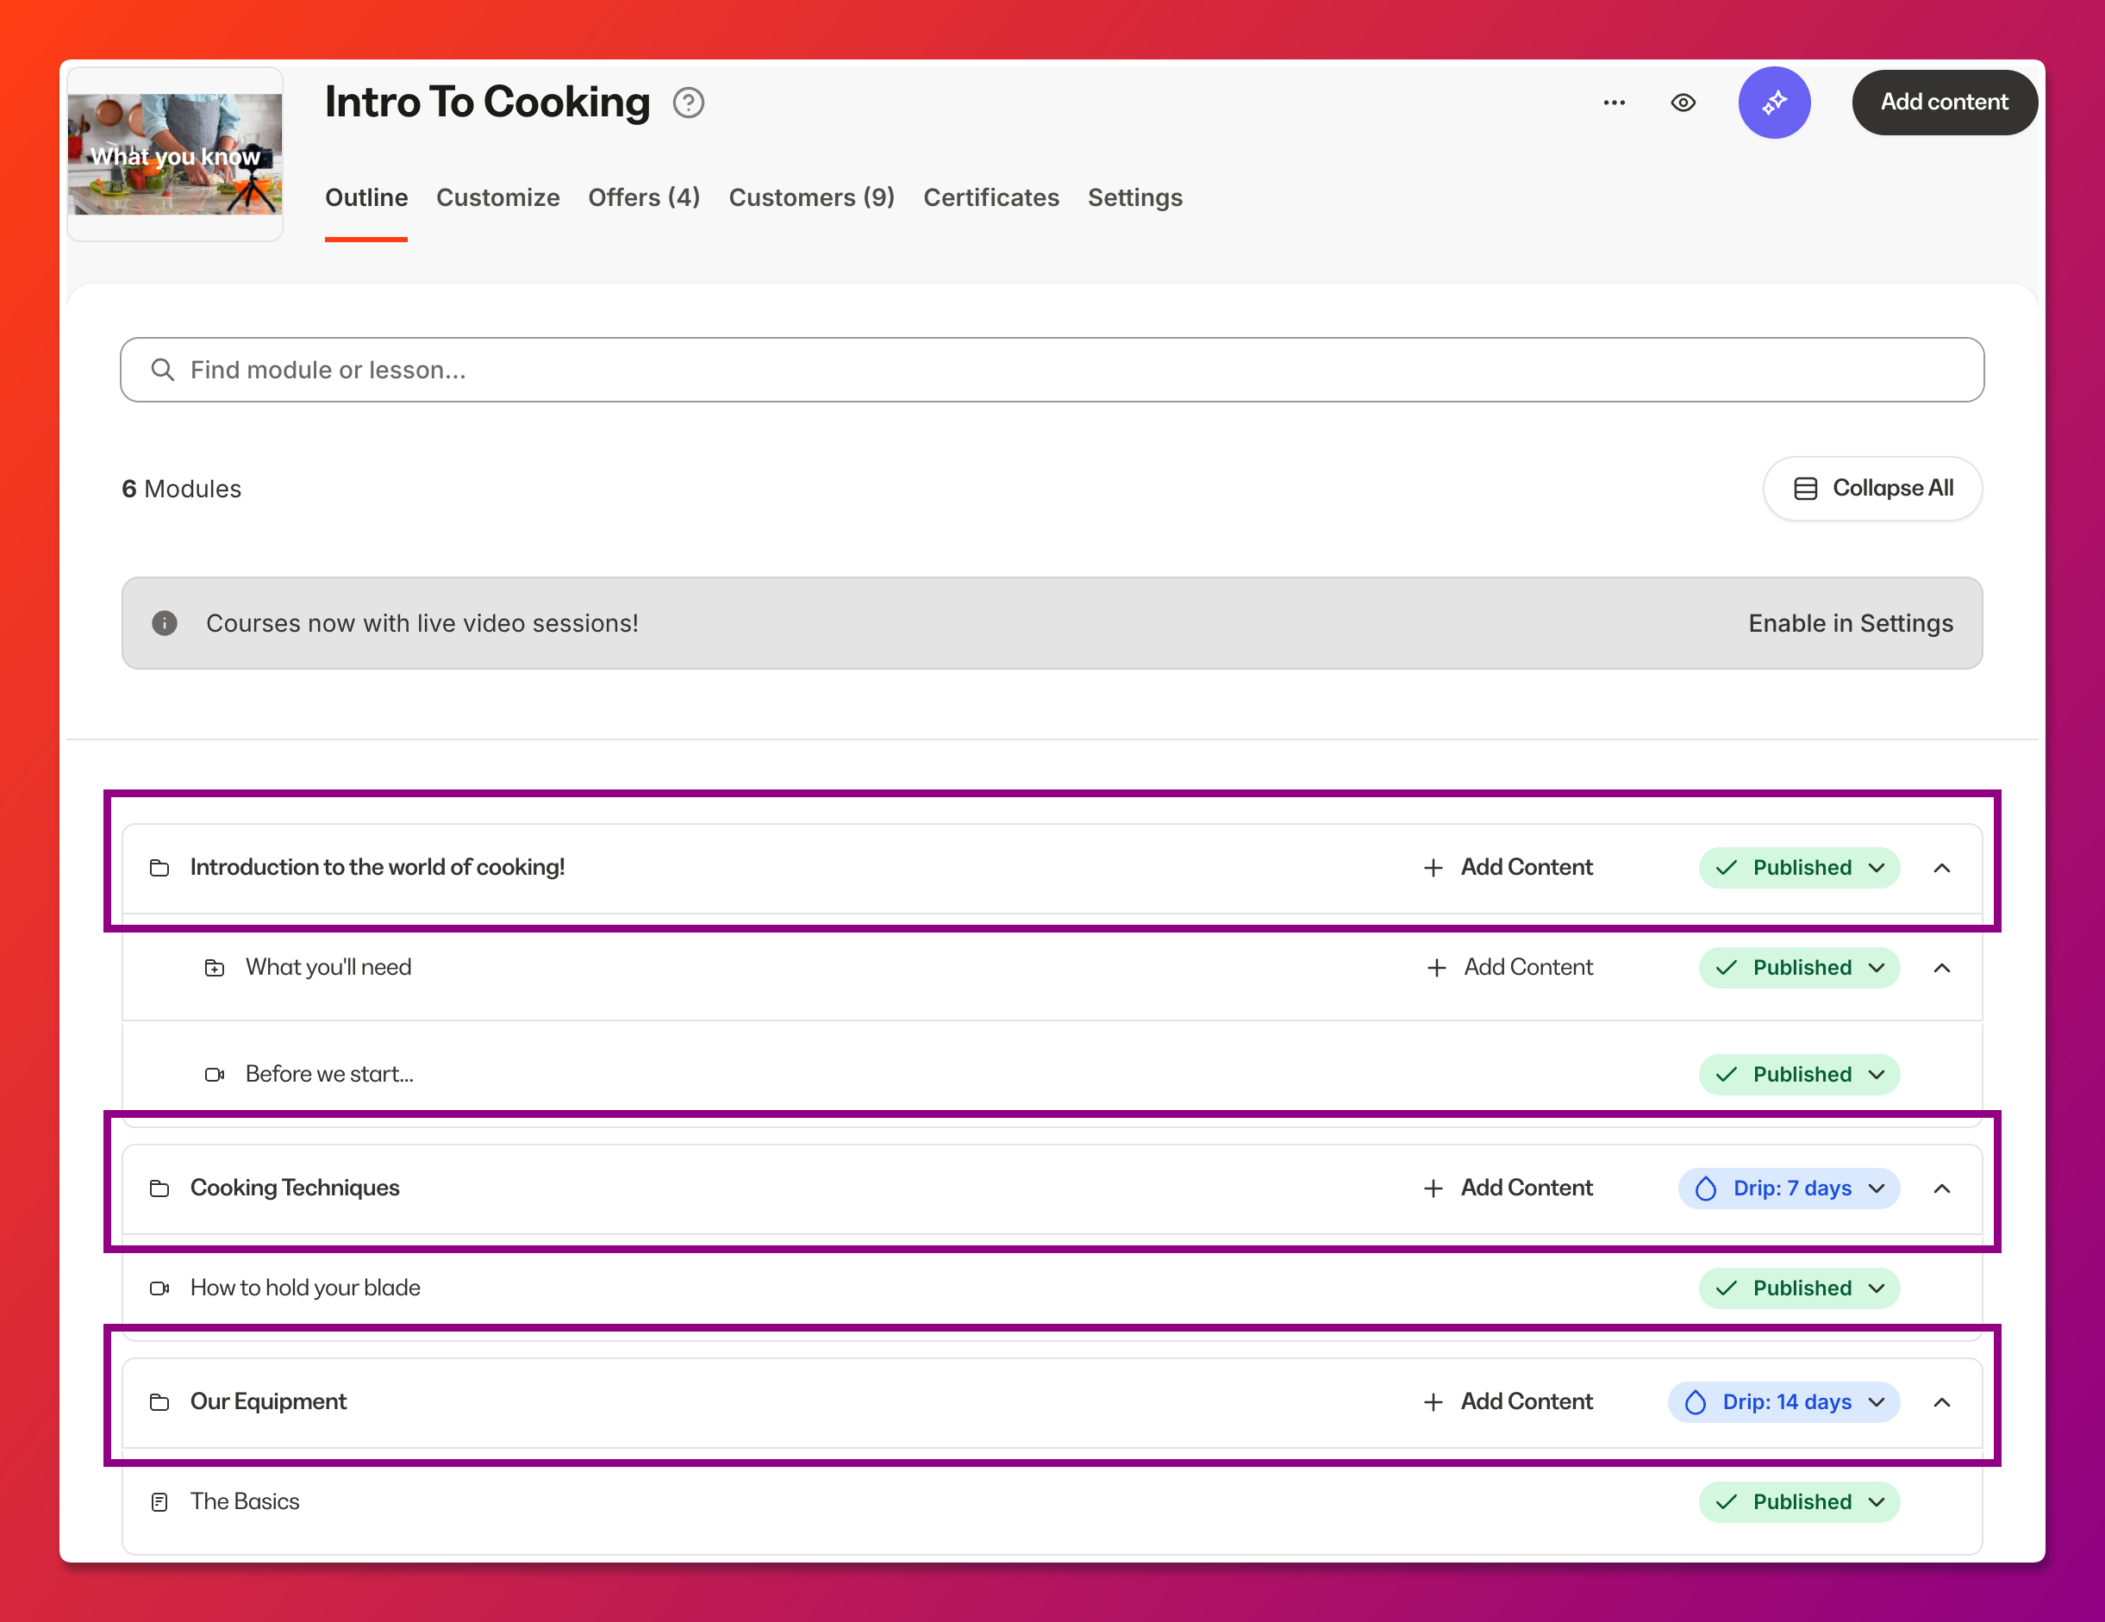
Task: Open the How to hold your blade lesson
Action: (305, 1288)
